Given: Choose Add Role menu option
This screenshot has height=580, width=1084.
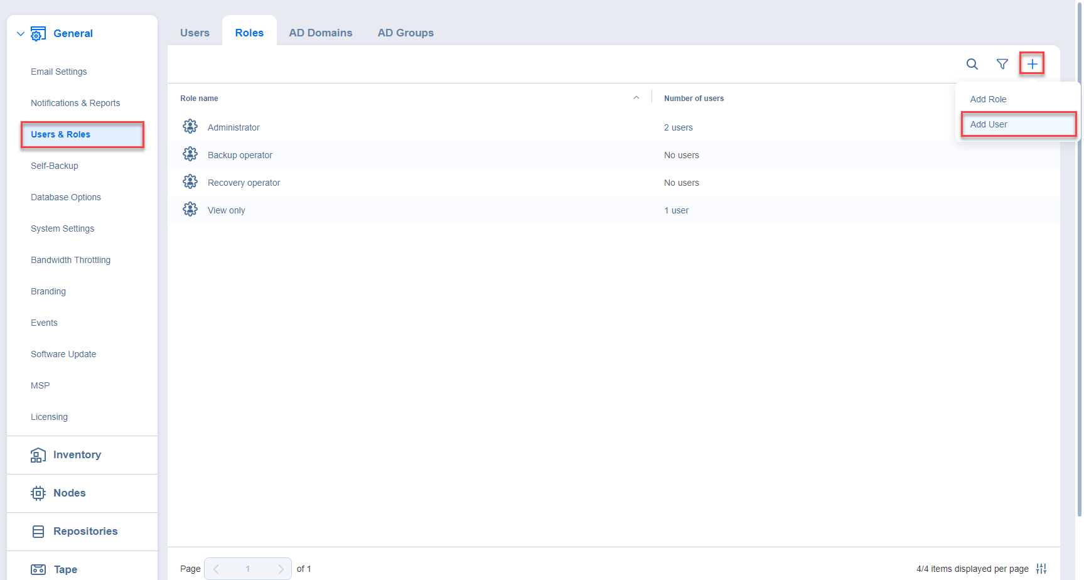Looking at the screenshot, I should pos(988,99).
